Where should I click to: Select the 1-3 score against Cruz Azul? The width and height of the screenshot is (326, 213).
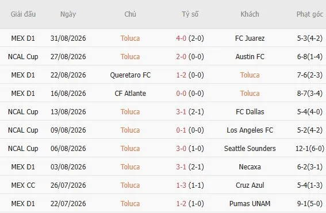[181, 185]
